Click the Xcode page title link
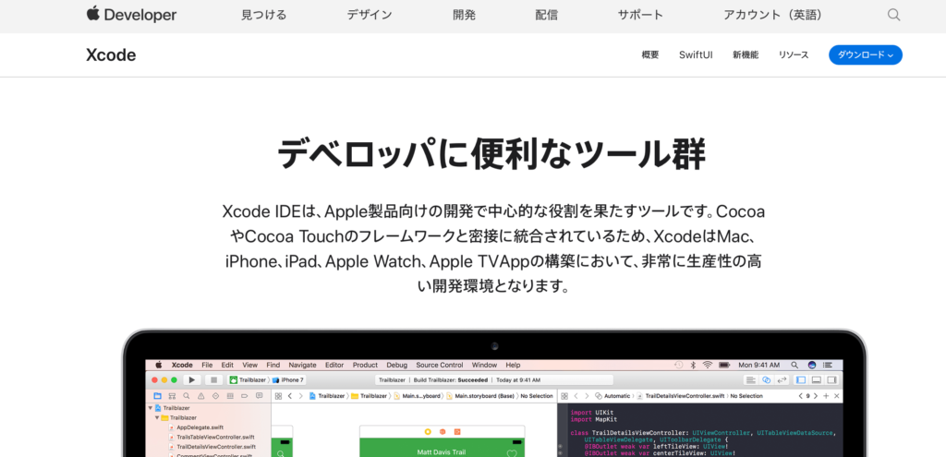 pos(111,54)
